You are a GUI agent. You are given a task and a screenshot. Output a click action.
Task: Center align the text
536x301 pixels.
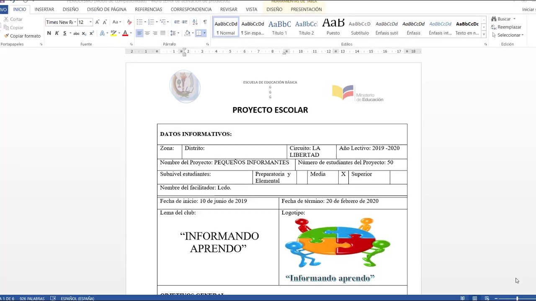147,33
